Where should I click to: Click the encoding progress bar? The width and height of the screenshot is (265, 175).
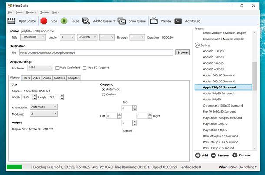[19, 167]
